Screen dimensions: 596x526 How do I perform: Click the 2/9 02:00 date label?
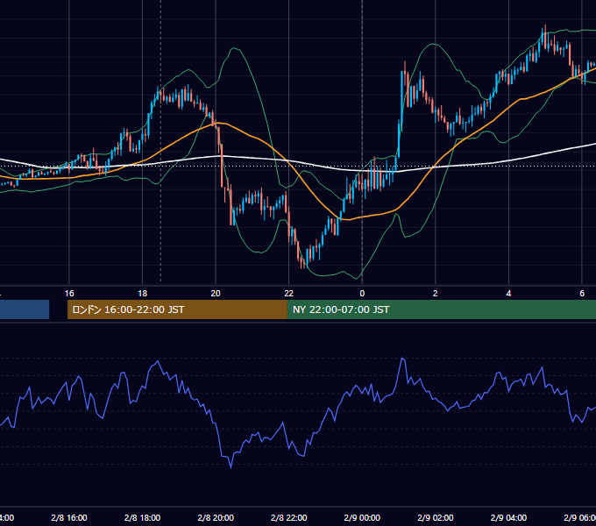(436, 517)
